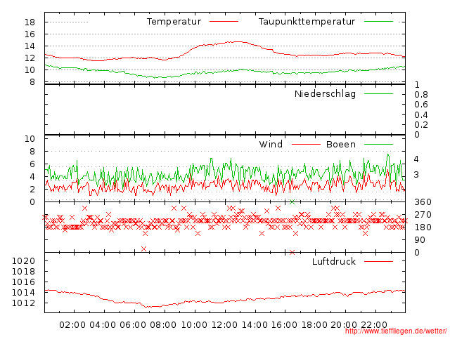Click the red line sample beside Luftdruck

pos(378,261)
